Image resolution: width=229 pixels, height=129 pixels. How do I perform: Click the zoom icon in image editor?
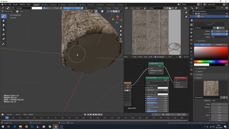[x=186, y=13]
